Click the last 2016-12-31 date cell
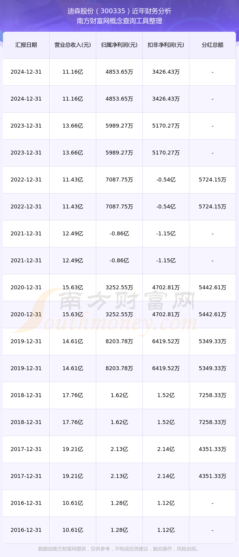This screenshot has height=557, width=239. click(26, 530)
